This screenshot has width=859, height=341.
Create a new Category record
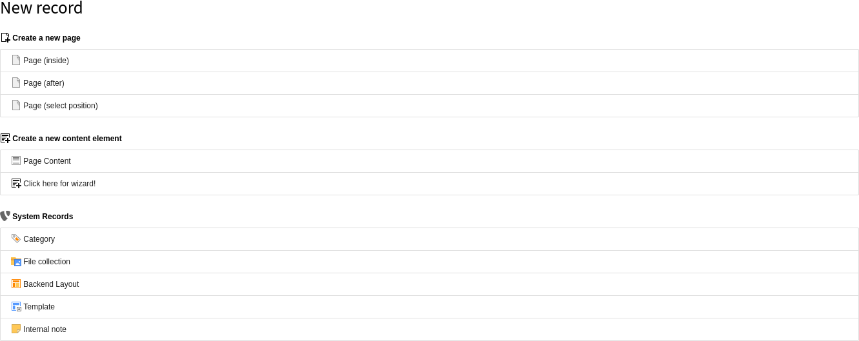(x=39, y=239)
